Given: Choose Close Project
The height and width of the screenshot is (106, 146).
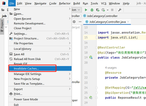Looking at the screenshot, I should pyautogui.click(x=40, y=28).
